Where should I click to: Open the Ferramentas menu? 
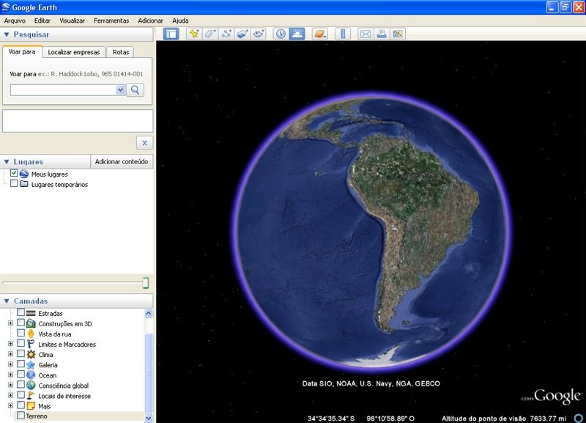coord(111,21)
